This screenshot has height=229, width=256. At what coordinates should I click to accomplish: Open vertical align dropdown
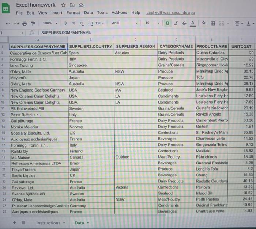click(x=250, y=23)
